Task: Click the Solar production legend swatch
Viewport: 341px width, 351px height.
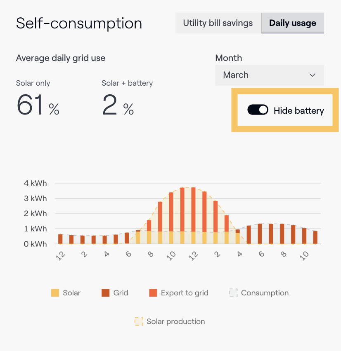Action: tap(138, 321)
